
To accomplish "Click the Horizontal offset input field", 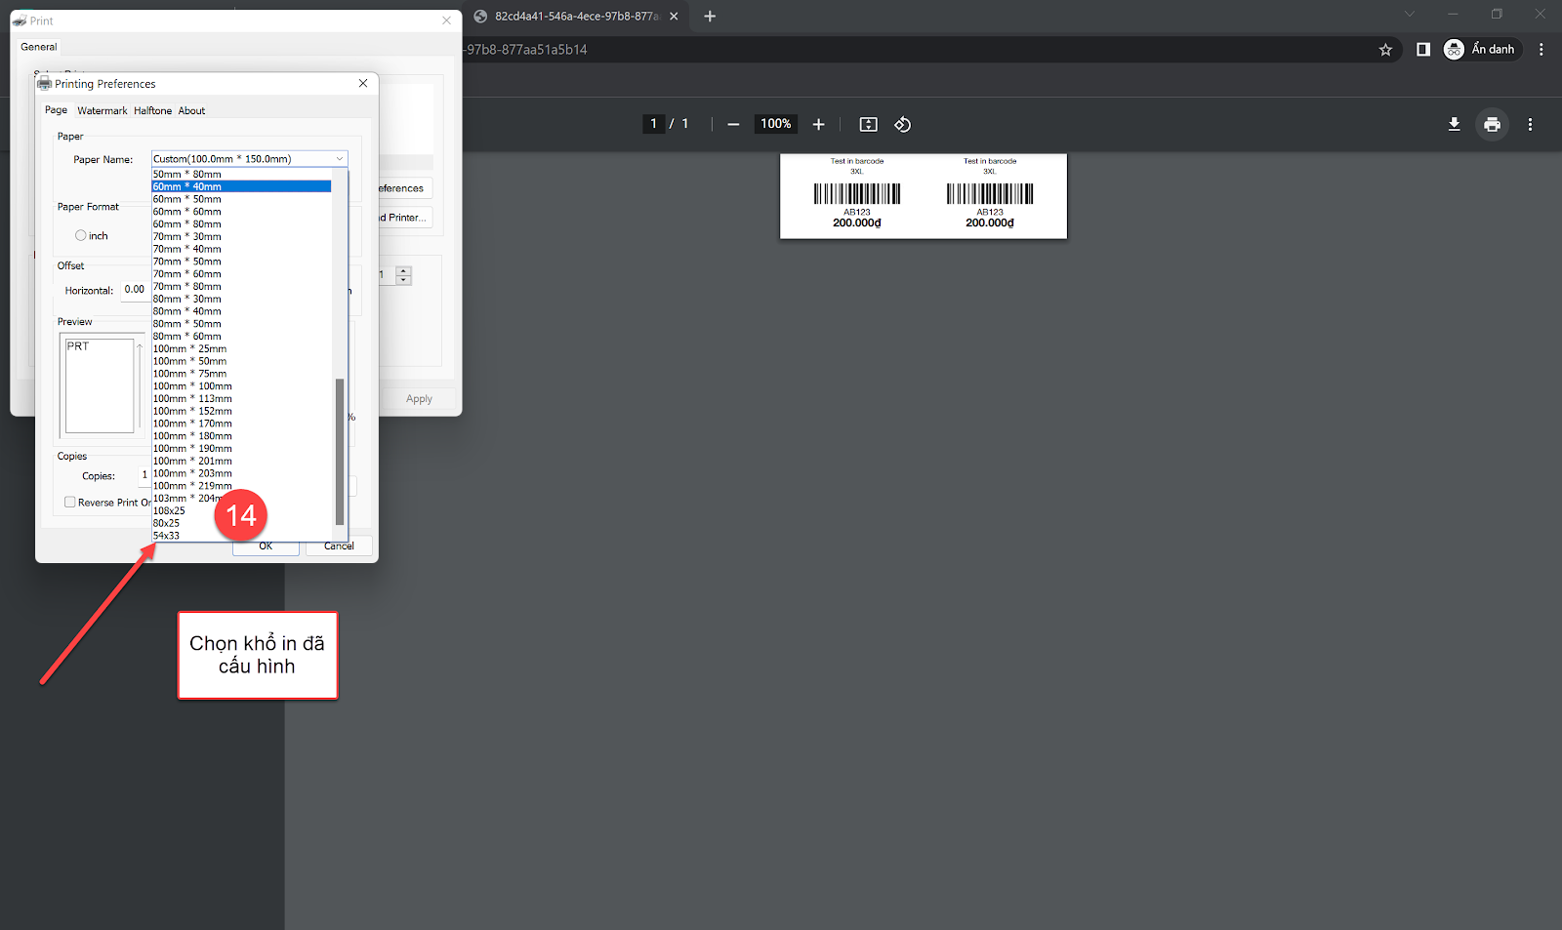I will (x=135, y=290).
